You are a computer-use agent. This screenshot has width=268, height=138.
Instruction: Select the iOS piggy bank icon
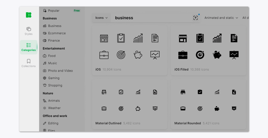pyautogui.click(x=138, y=55)
